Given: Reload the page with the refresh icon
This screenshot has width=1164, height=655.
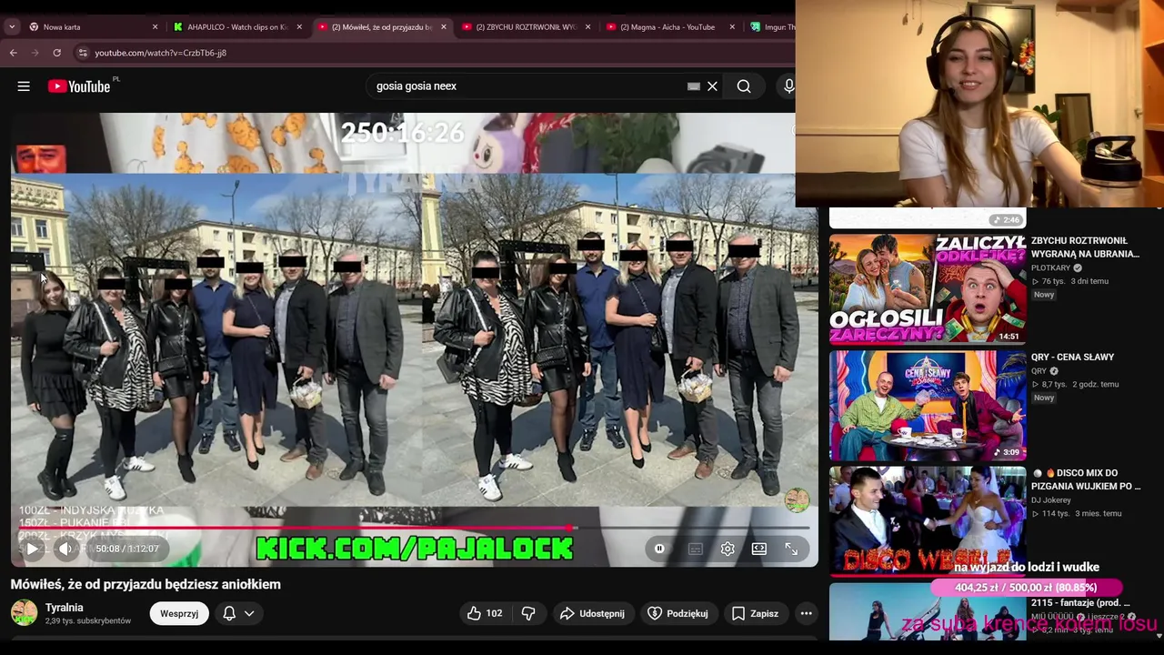Looking at the screenshot, I should [57, 53].
